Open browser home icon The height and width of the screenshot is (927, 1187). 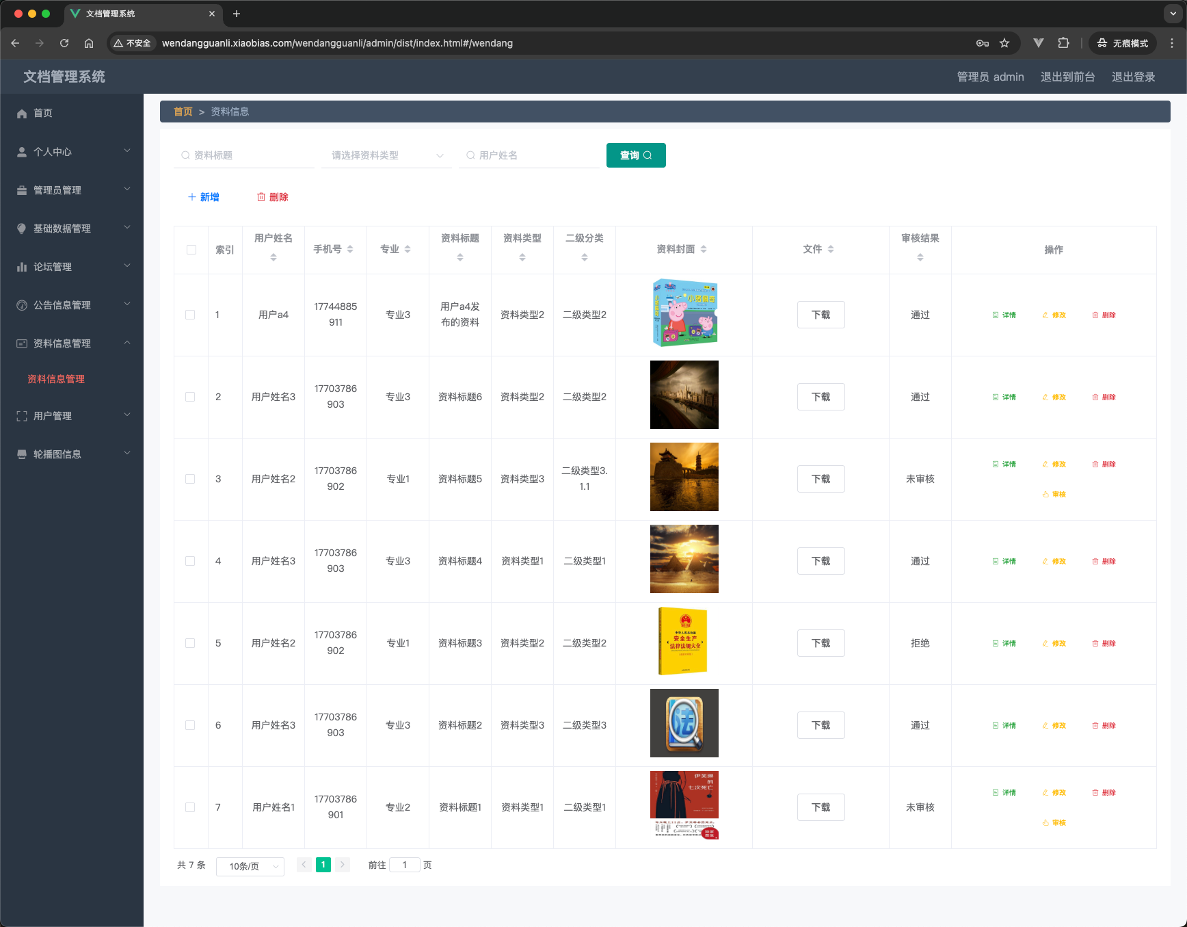89,43
